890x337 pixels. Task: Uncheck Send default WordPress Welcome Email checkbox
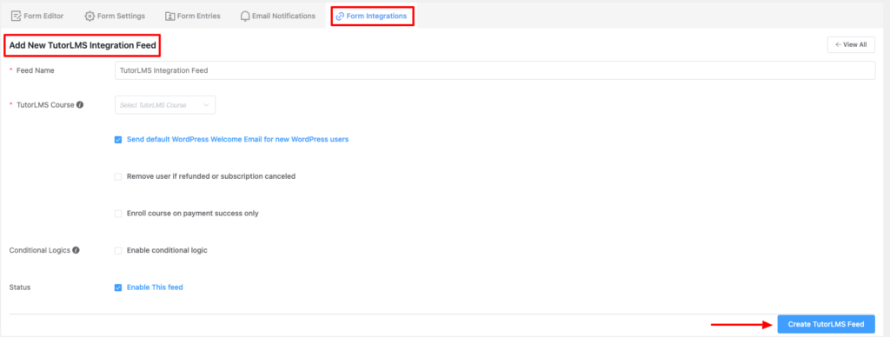[x=118, y=140]
